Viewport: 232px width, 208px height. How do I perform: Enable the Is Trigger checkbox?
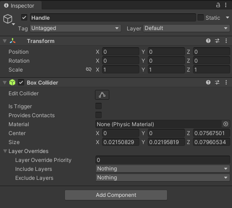(x=99, y=106)
